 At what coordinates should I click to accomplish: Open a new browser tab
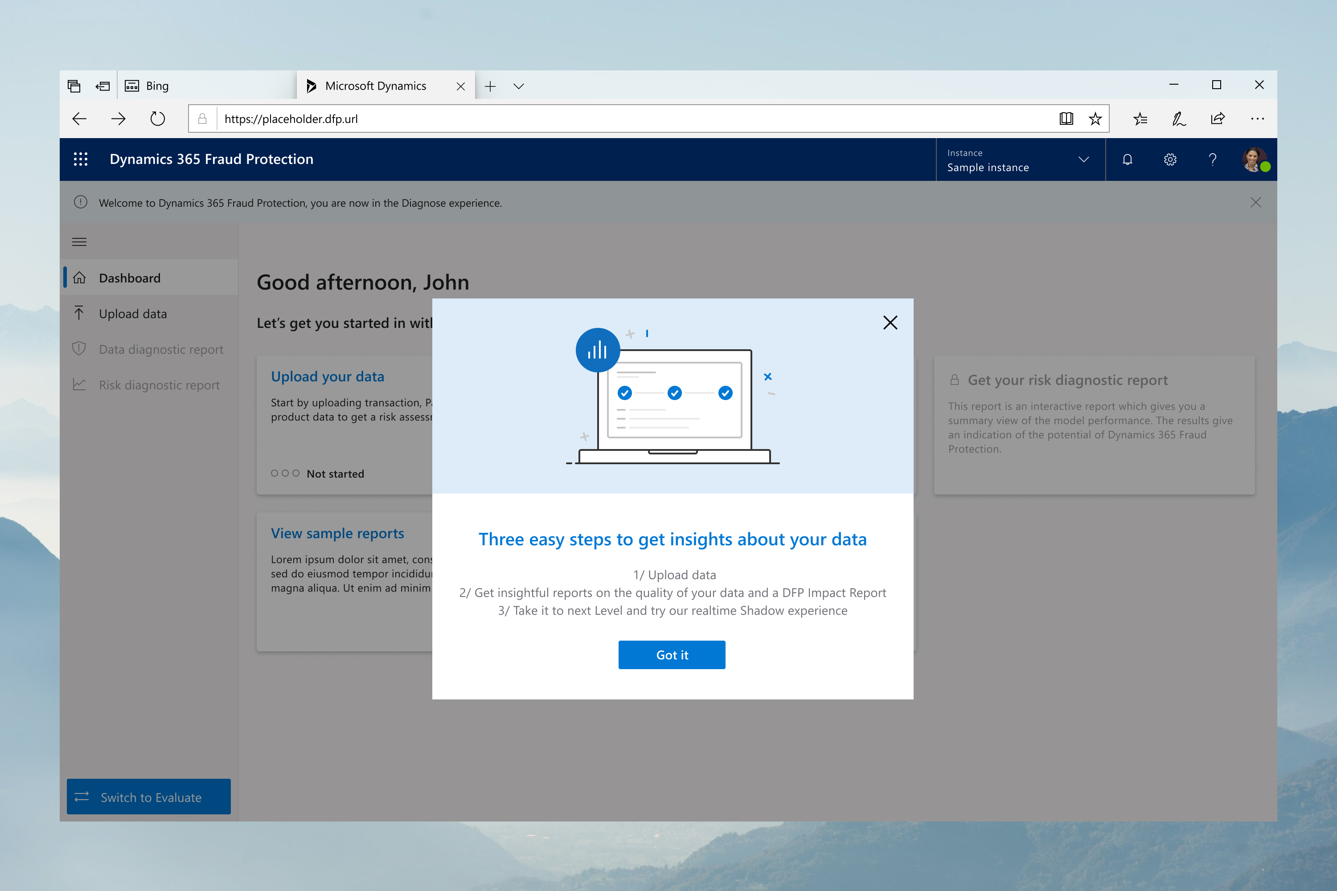490,86
